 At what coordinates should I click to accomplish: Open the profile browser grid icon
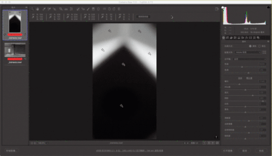pos(264,52)
